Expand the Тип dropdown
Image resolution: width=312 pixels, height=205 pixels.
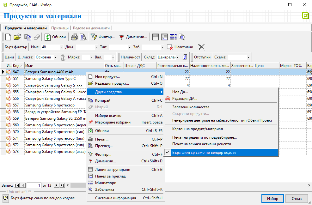pyautogui.click(x=129, y=47)
